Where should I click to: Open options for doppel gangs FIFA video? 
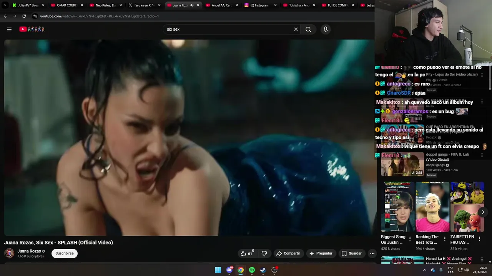click(482, 156)
